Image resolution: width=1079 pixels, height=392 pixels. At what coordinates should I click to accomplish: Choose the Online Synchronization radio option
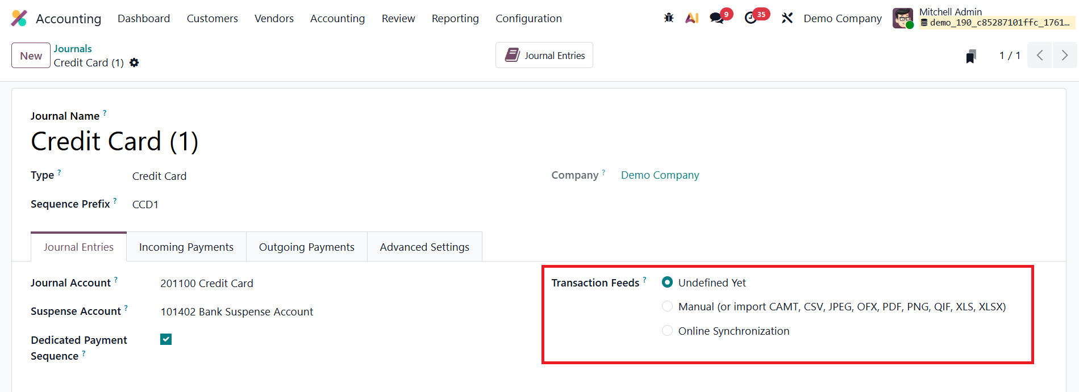(668, 331)
